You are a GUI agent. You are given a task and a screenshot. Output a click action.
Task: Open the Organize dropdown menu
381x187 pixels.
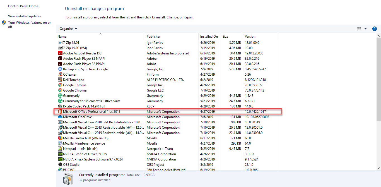pos(68,29)
